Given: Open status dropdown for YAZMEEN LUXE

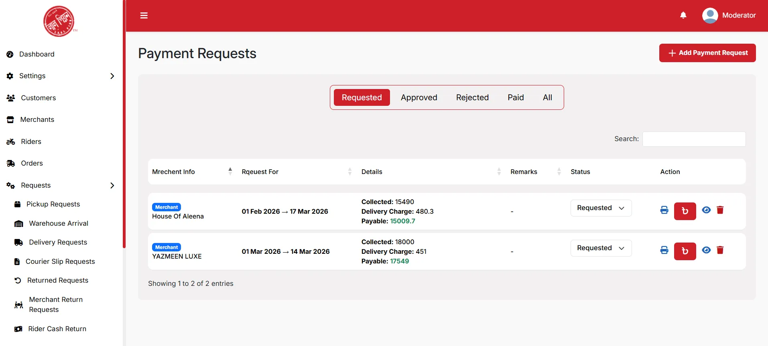Looking at the screenshot, I should [601, 248].
